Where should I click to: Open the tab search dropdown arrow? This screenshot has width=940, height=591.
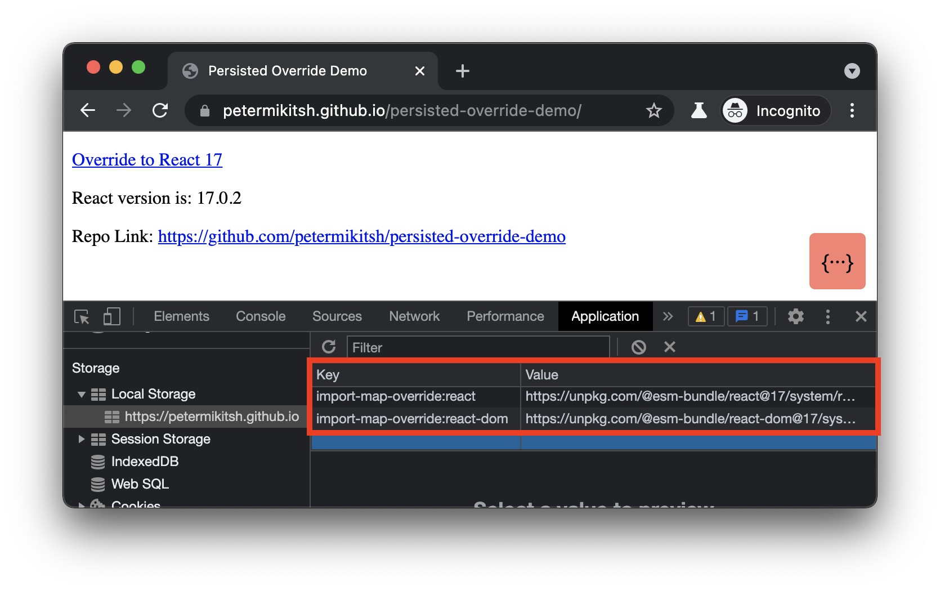pyautogui.click(x=852, y=71)
